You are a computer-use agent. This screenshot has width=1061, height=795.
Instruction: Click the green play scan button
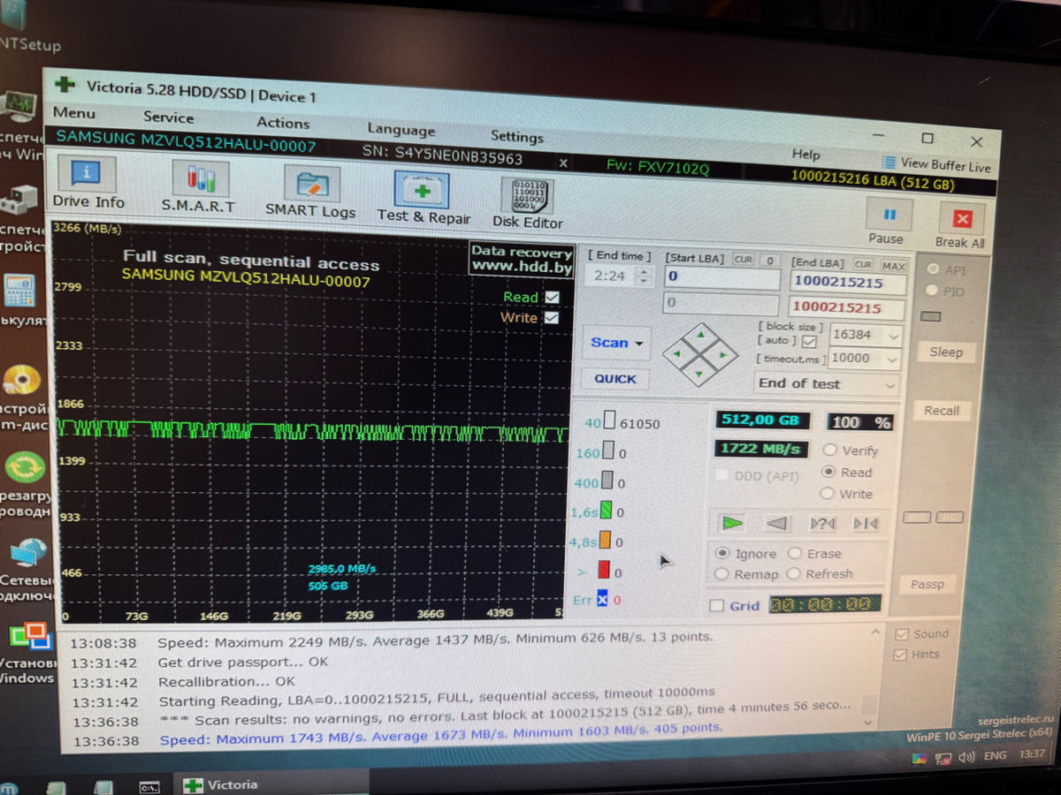(x=732, y=523)
